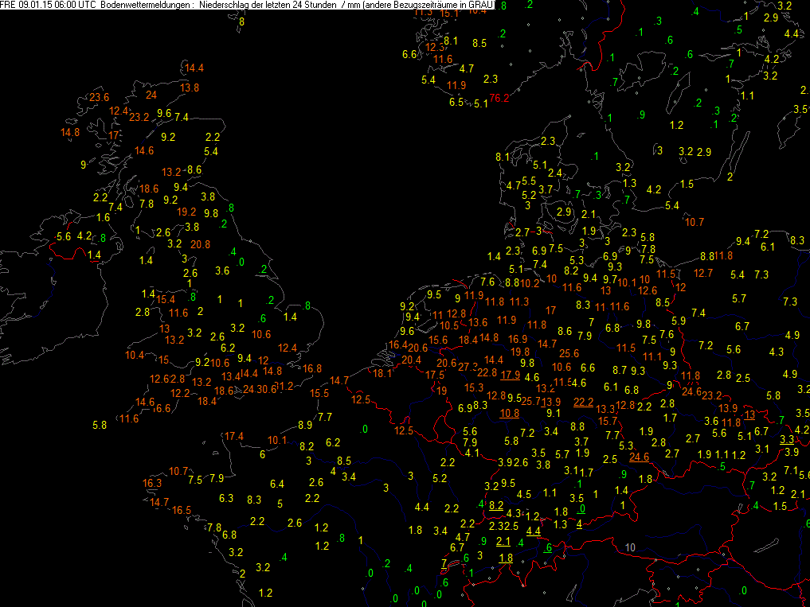Image resolution: width=810 pixels, height=607 pixels.
Task: Click the 18.1 value on Belgian coast
Action: tap(382, 373)
